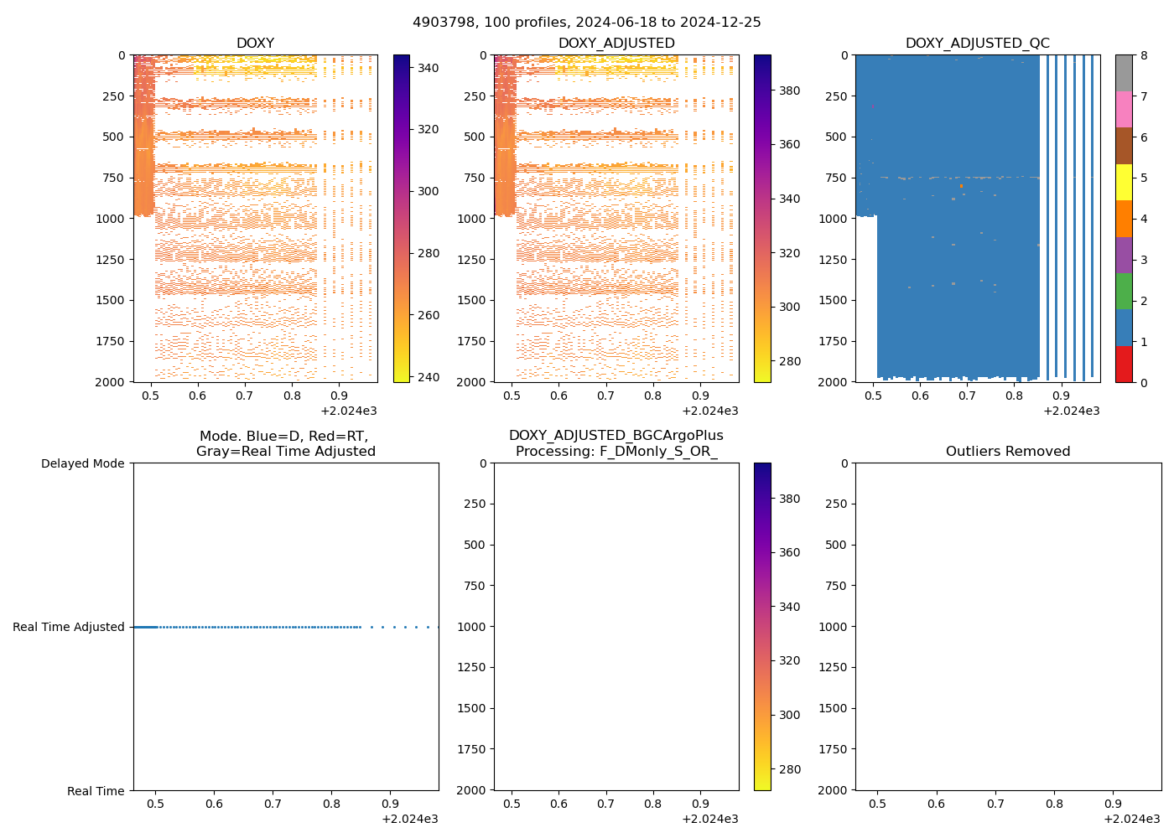Click inside the empty Outliers Removed plot

(1008, 626)
